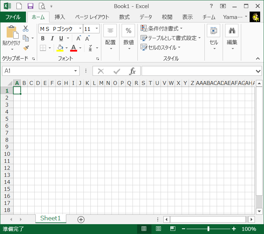The image size is (264, 234).
Task: Open the 表示 tab
Action: (x=187, y=17)
